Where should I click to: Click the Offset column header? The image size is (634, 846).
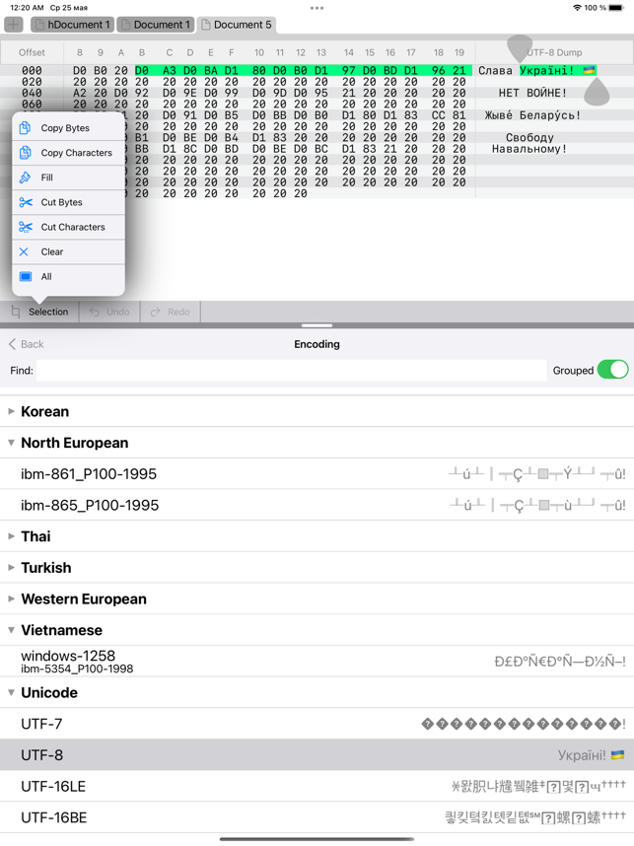pyautogui.click(x=32, y=52)
